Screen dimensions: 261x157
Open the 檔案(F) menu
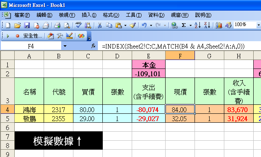22,15
